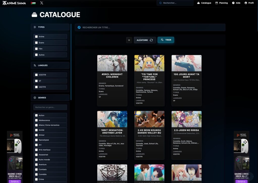Tick the Assassinat genre checkbox
The height and width of the screenshot is (183, 258).
click(x=36, y=155)
